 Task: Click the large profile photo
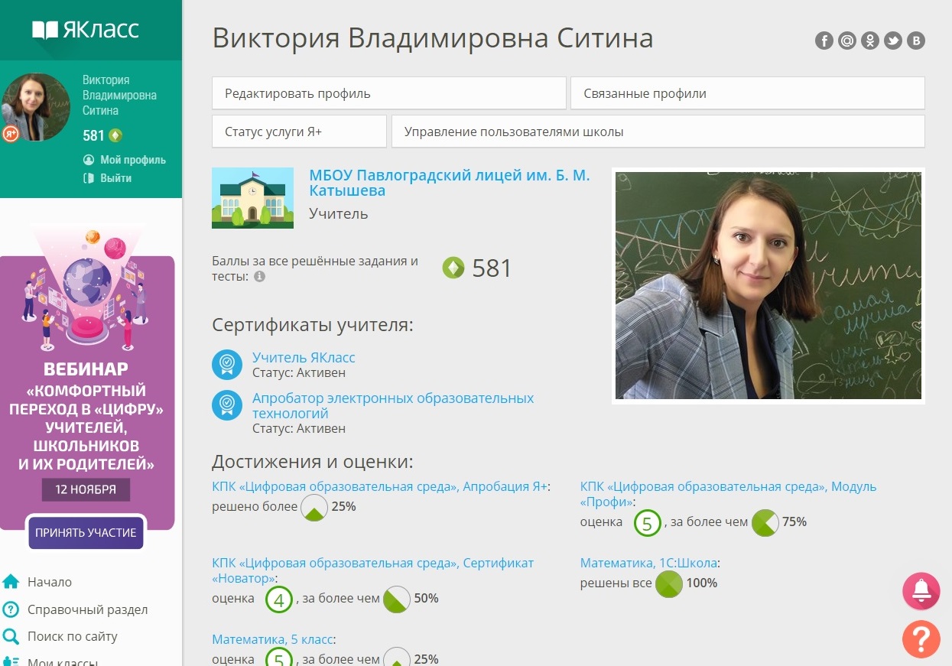768,285
